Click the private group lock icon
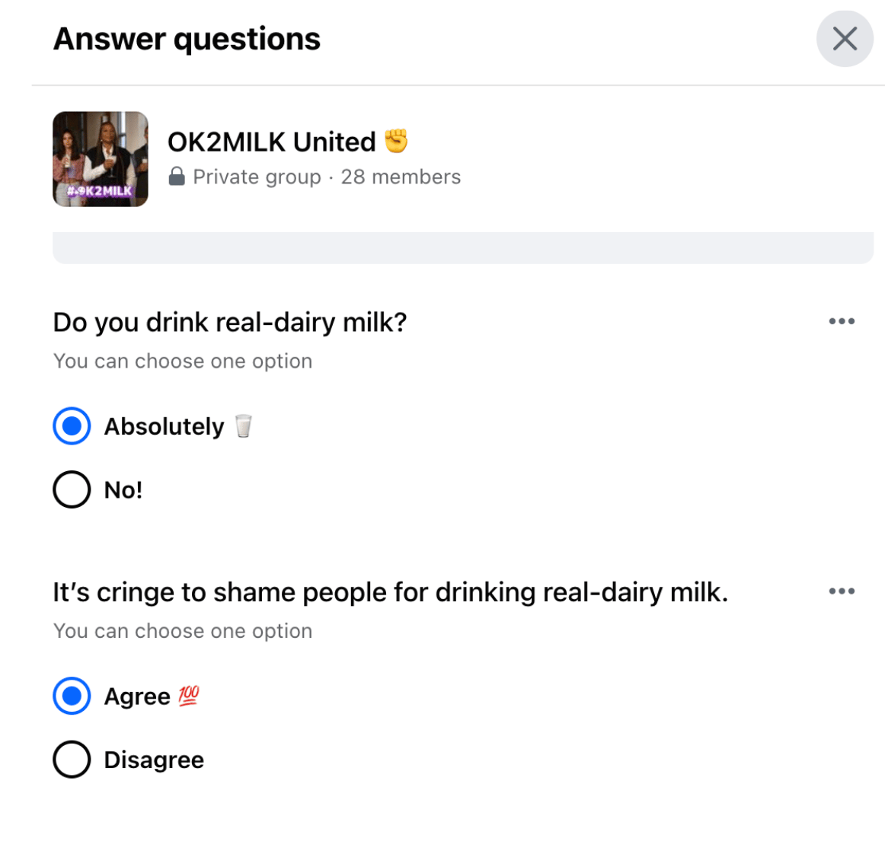 (177, 177)
